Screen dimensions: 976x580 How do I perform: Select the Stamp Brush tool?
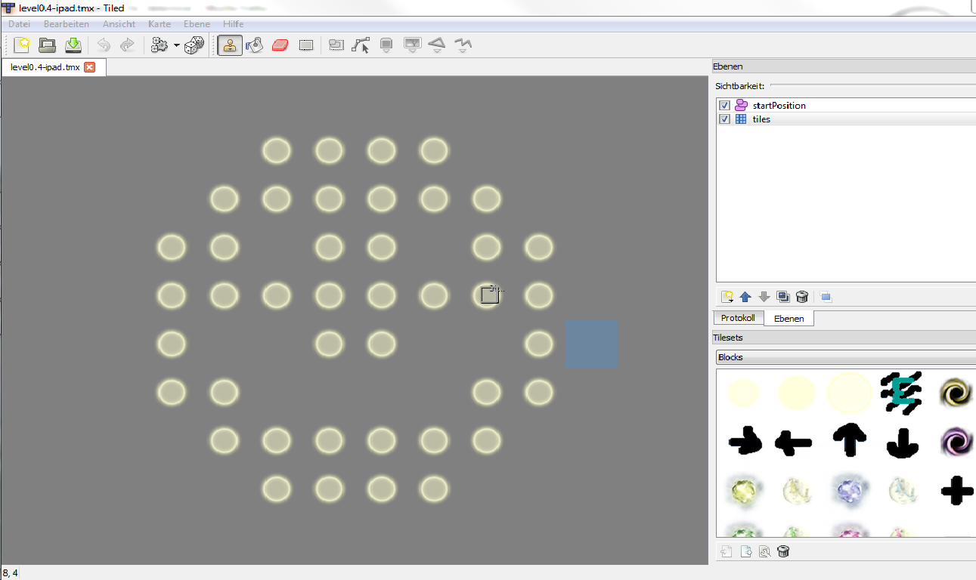coord(230,45)
